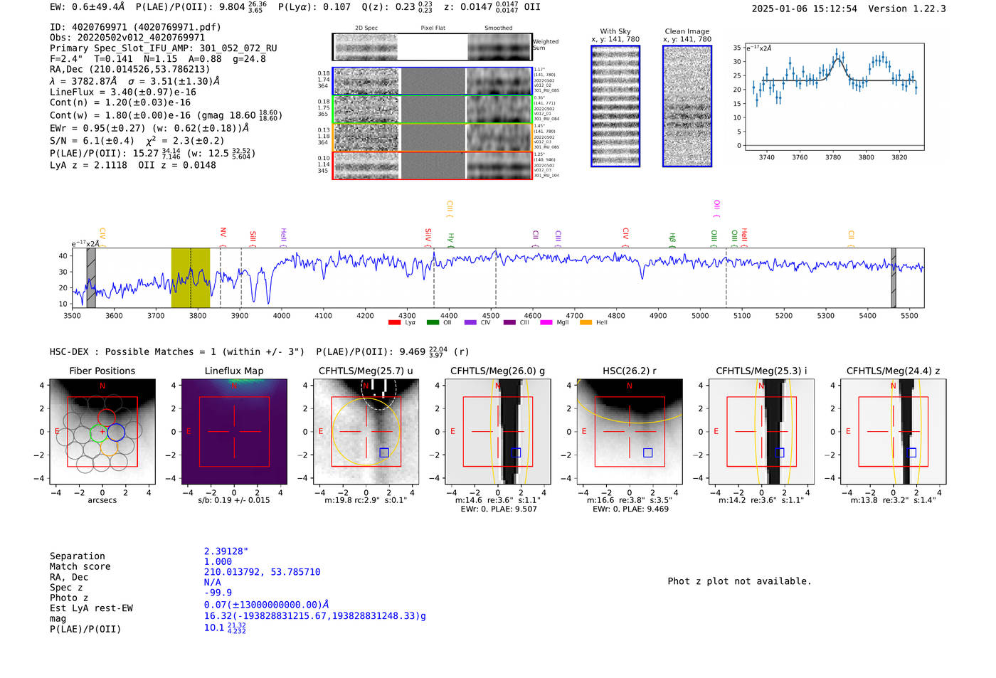Image resolution: width=996 pixels, height=678 pixels.
Task: Open the CFHTLS/Meg(24.4) z image
Action: [894, 431]
